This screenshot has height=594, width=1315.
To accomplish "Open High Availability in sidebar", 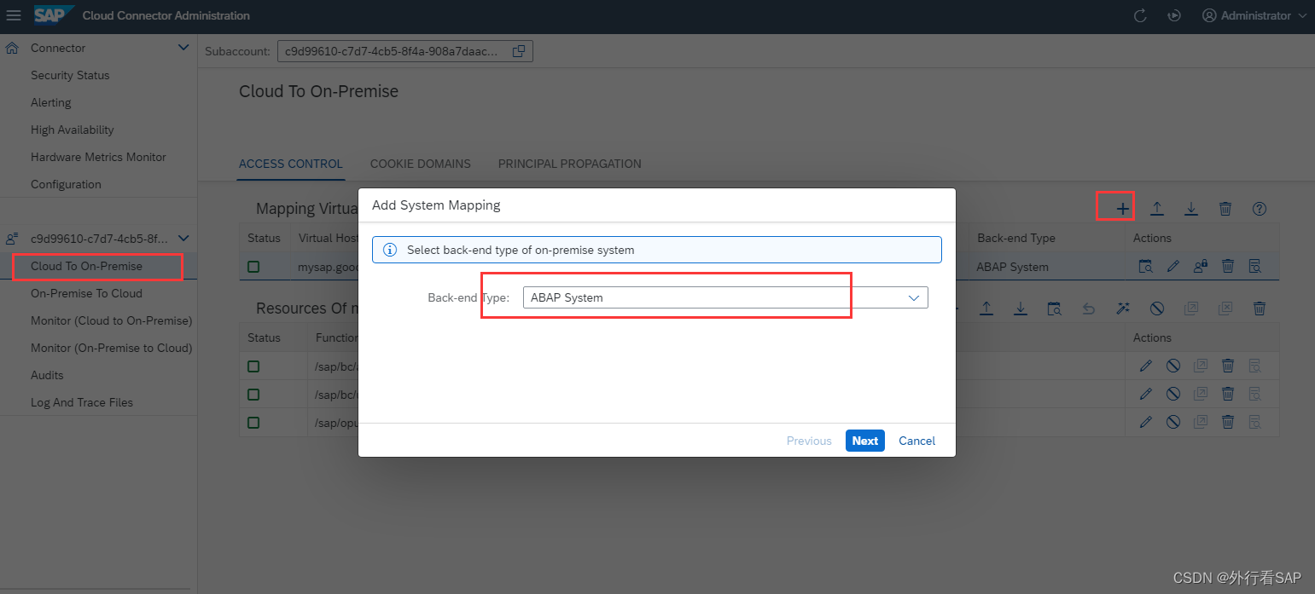I will [x=73, y=130].
